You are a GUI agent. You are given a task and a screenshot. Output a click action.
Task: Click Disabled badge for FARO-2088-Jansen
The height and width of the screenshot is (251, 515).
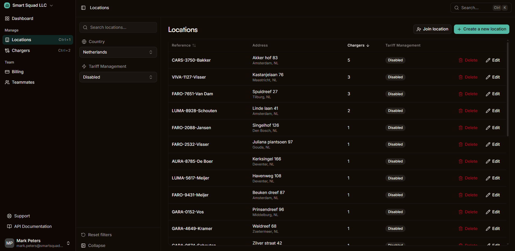click(395, 128)
